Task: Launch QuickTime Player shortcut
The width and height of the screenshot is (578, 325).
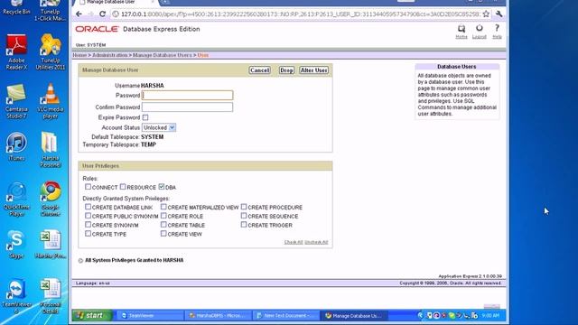Action: point(16,199)
